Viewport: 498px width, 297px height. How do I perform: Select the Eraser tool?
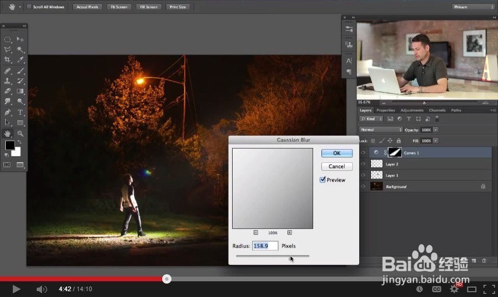(8, 91)
